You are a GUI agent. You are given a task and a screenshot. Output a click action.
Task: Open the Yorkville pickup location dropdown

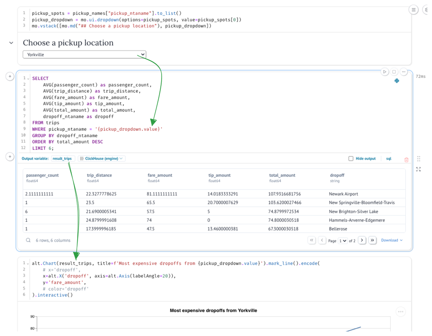pos(84,54)
